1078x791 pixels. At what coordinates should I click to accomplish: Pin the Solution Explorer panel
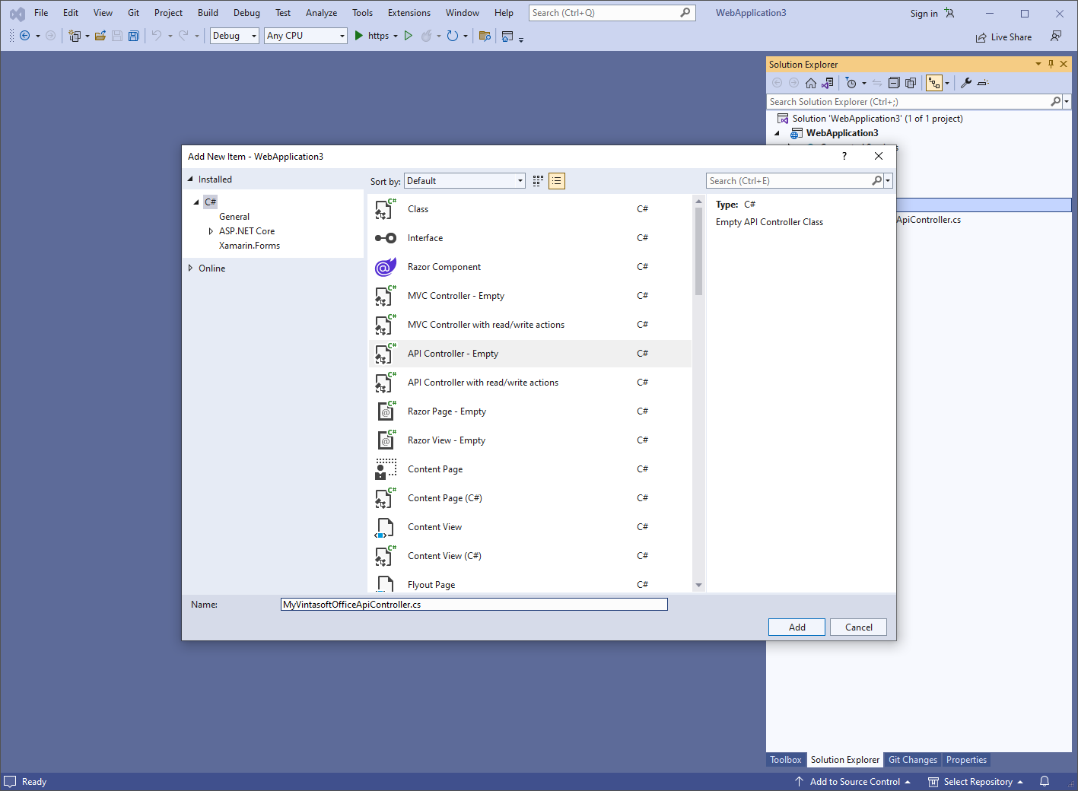1051,64
